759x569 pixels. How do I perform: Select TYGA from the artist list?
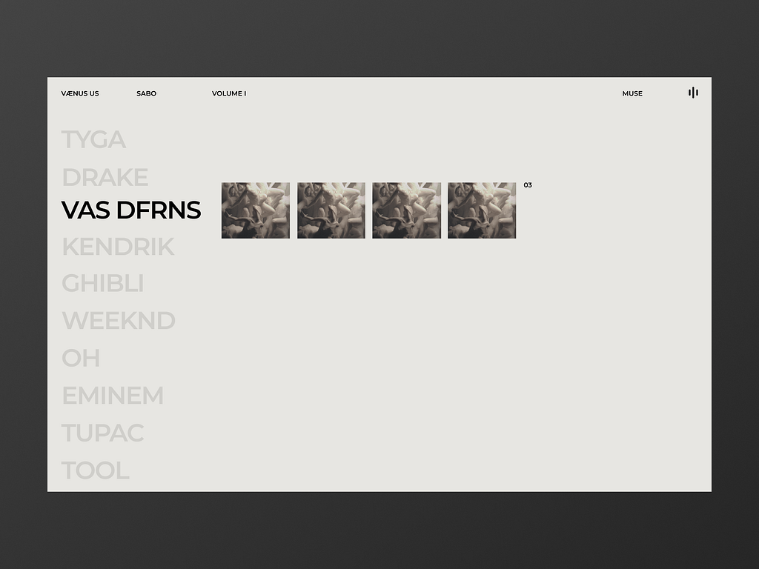[x=94, y=140]
